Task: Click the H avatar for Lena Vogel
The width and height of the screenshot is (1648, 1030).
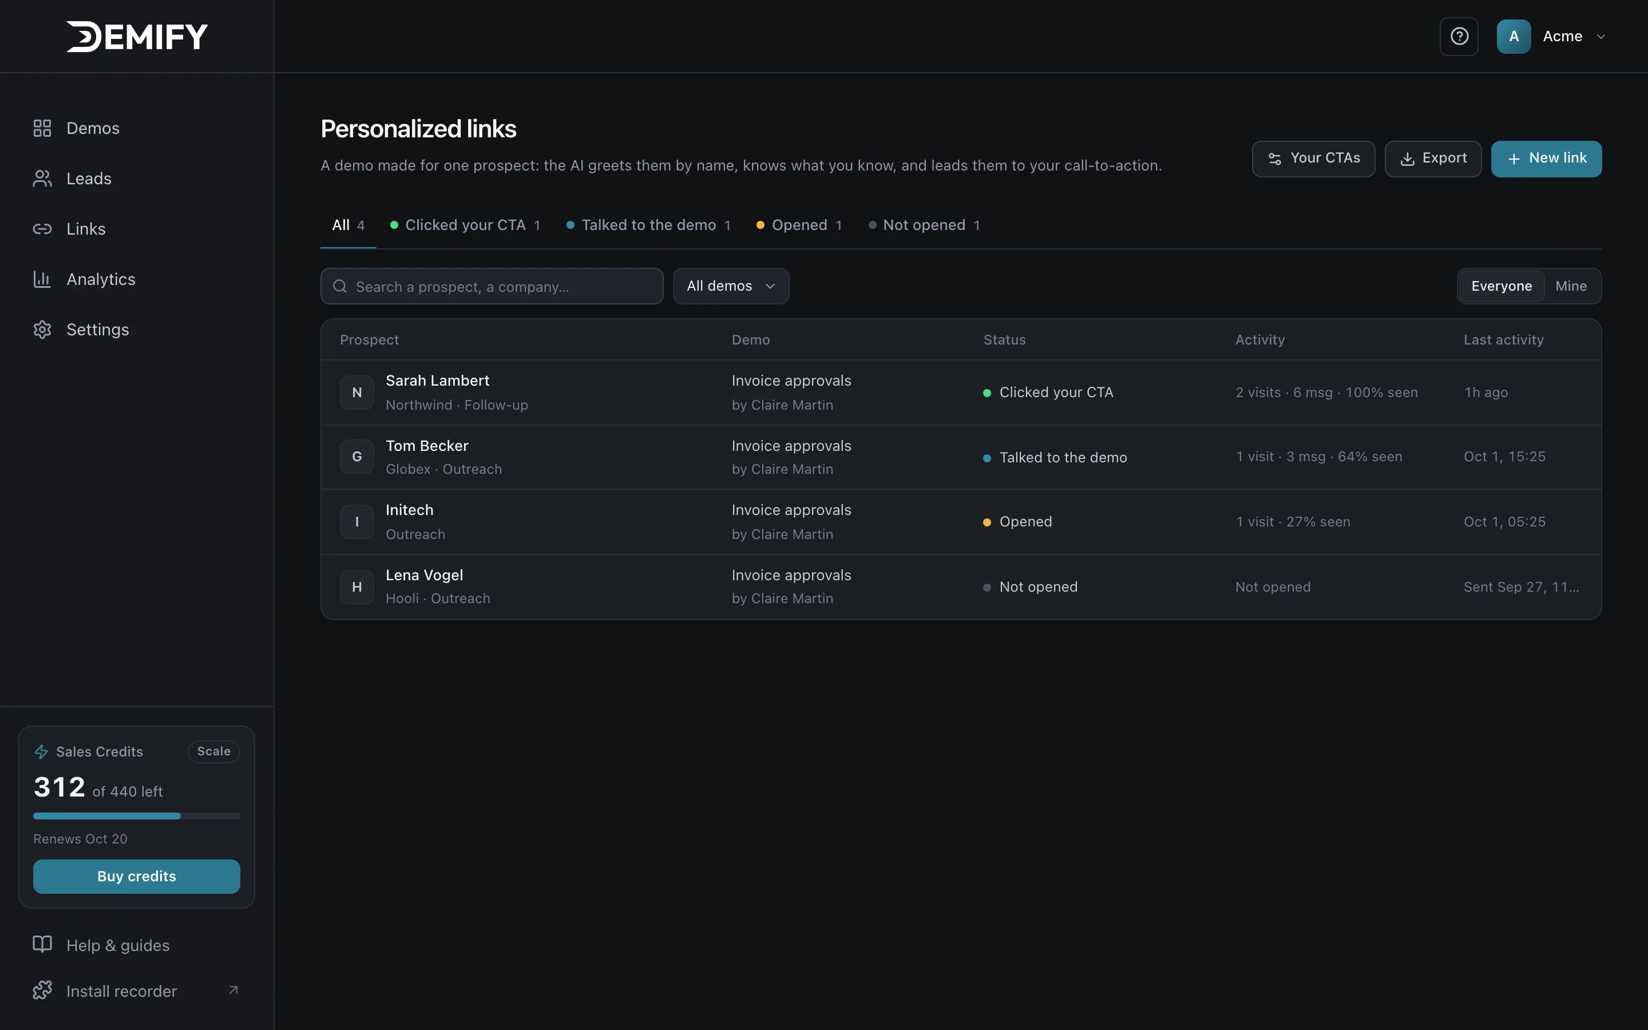Action: click(357, 587)
